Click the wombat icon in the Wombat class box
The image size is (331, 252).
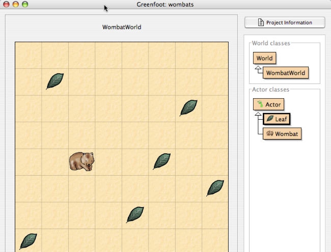(x=270, y=134)
